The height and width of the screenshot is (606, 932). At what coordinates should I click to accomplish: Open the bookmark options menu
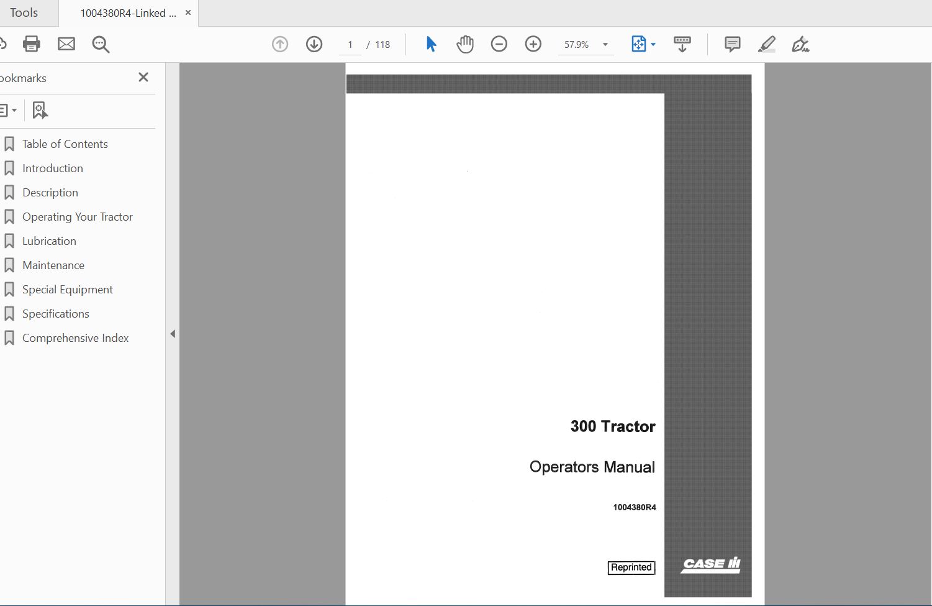coord(9,109)
